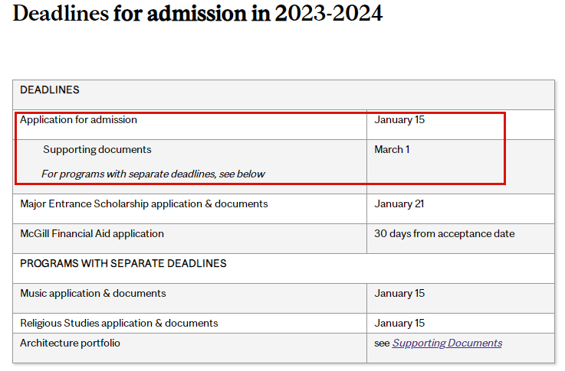Click the word Deadlines in the page heading

pos(60,14)
